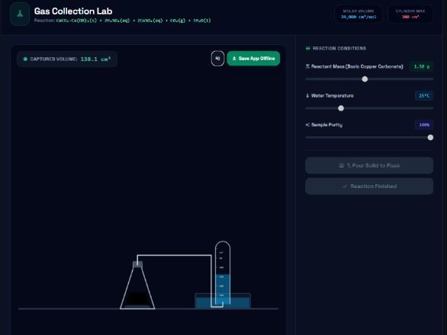Toggle the sound mute button
Image resolution: width=447 pixels, height=335 pixels.
pyautogui.click(x=217, y=59)
